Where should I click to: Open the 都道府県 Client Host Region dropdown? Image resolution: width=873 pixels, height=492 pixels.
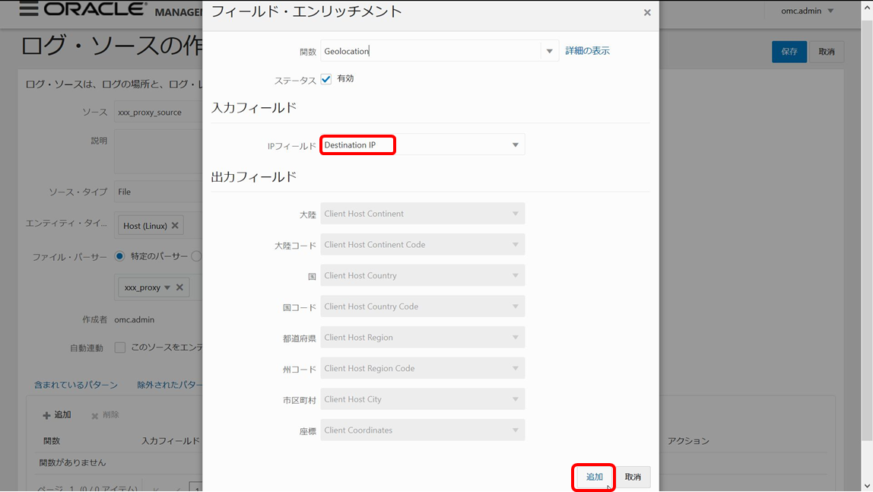pyautogui.click(x=423, y=338)
